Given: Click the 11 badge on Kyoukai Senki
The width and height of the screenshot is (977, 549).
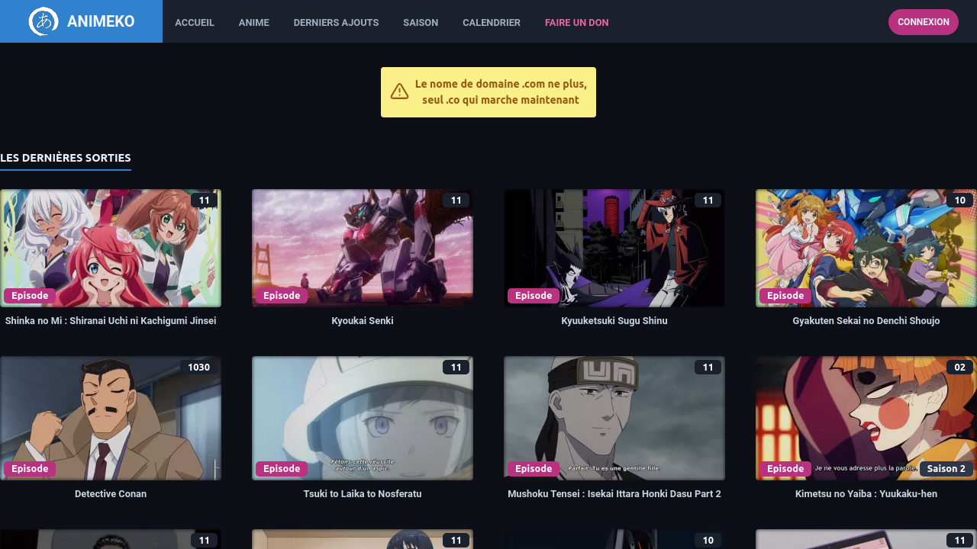Looking at the screenshot, I should pos(456,201).
